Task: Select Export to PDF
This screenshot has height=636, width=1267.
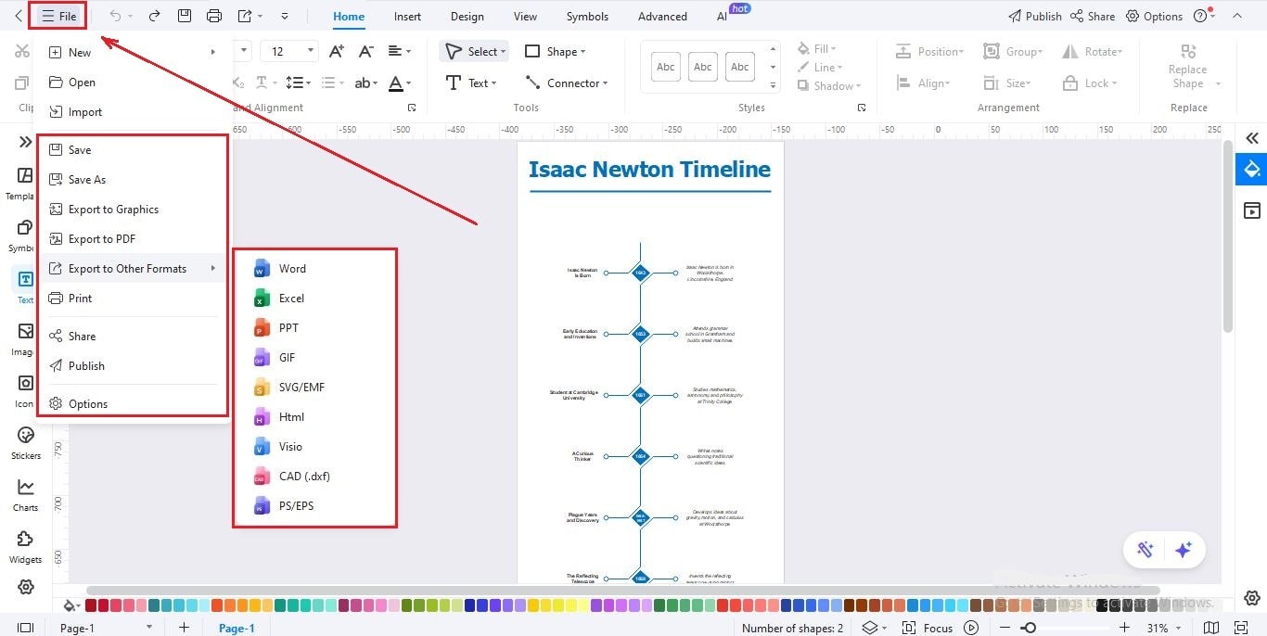Action: coord(132,239)
